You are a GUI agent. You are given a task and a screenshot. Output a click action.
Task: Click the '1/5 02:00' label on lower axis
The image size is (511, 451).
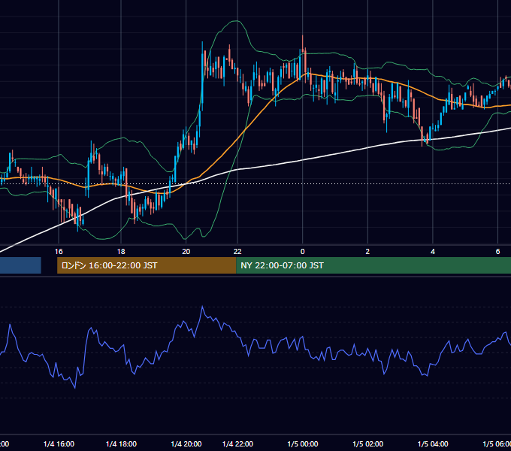click(368, 443)
